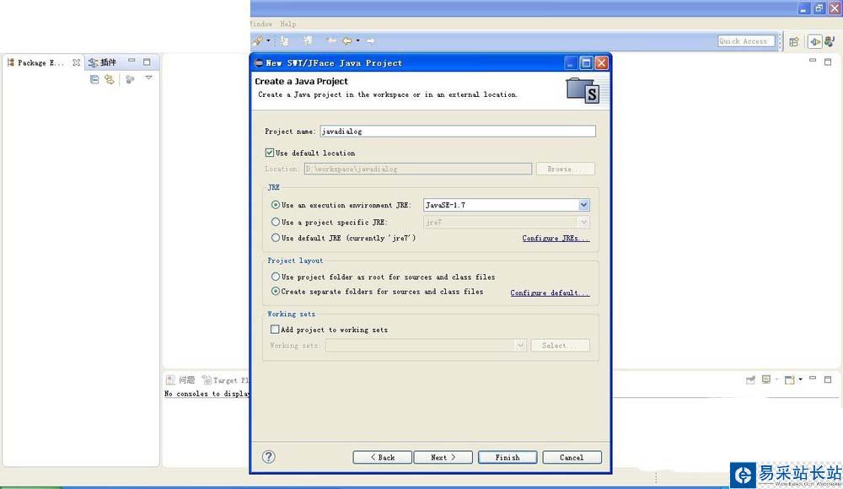The image size is (843, 489).
Task: Click Open Perspective icon in Eclipse toolbar
Action: (x=794, y=41)
